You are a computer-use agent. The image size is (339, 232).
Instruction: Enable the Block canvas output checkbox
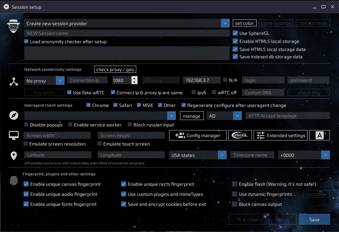(x=235, y=204)
